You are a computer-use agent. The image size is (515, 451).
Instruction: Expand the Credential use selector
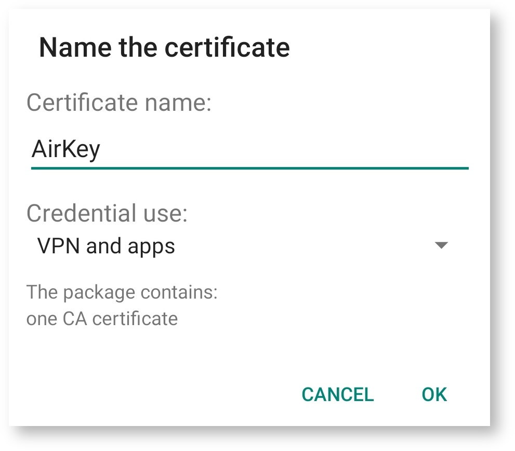pos(239,246)
